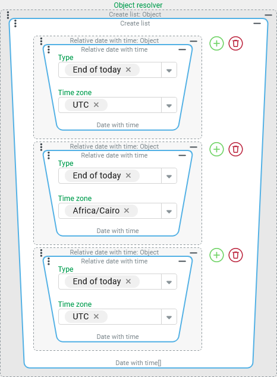The height and width of the screenshot is (377, 277).
Task: Open Time zone dropdown in third block
Action: [x=169, y=317]
